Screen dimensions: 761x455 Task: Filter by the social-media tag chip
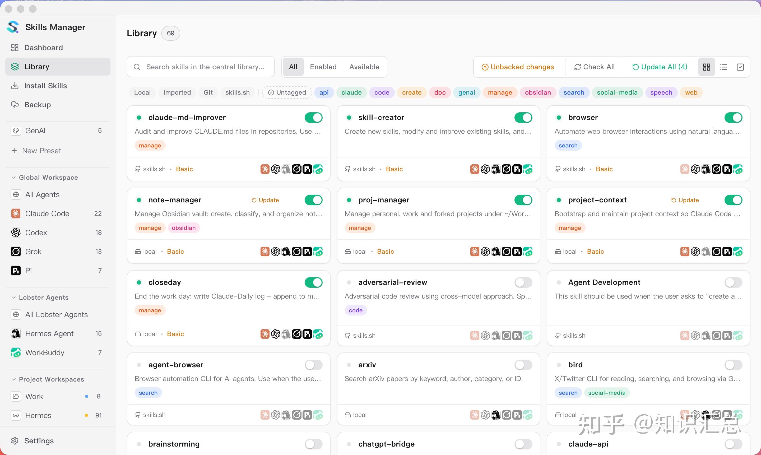point(617,92)
